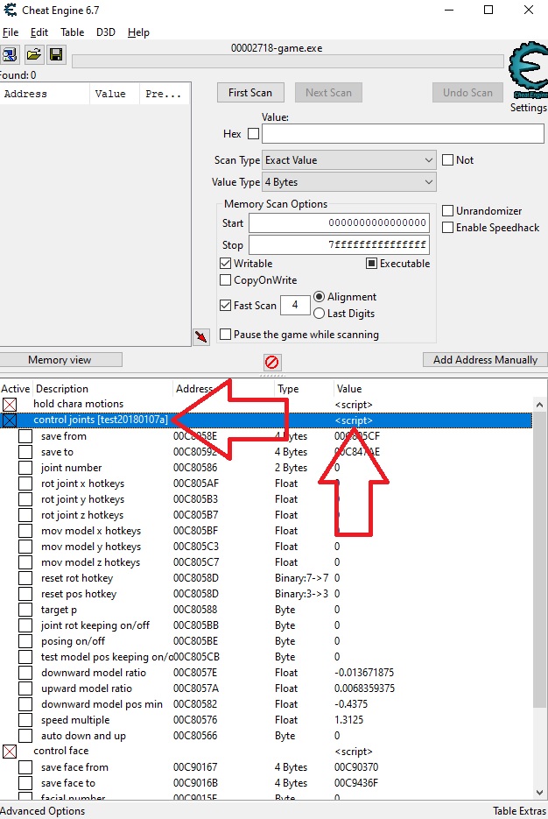Activate the save from entry checkbox
Screen dimensions: 548x819
point(25,436)
